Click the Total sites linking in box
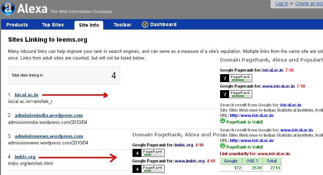The width and height of the screenshot is (323, 175). pos(64,75)
